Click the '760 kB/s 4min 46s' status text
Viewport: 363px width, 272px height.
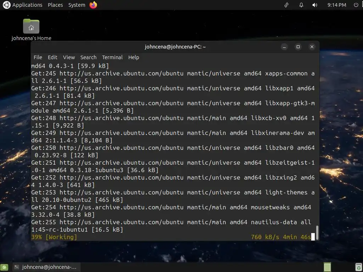point(281,237)
